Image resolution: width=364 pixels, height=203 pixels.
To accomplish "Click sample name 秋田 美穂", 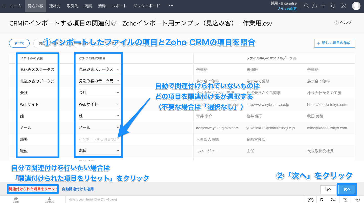I will coord(315,116).
